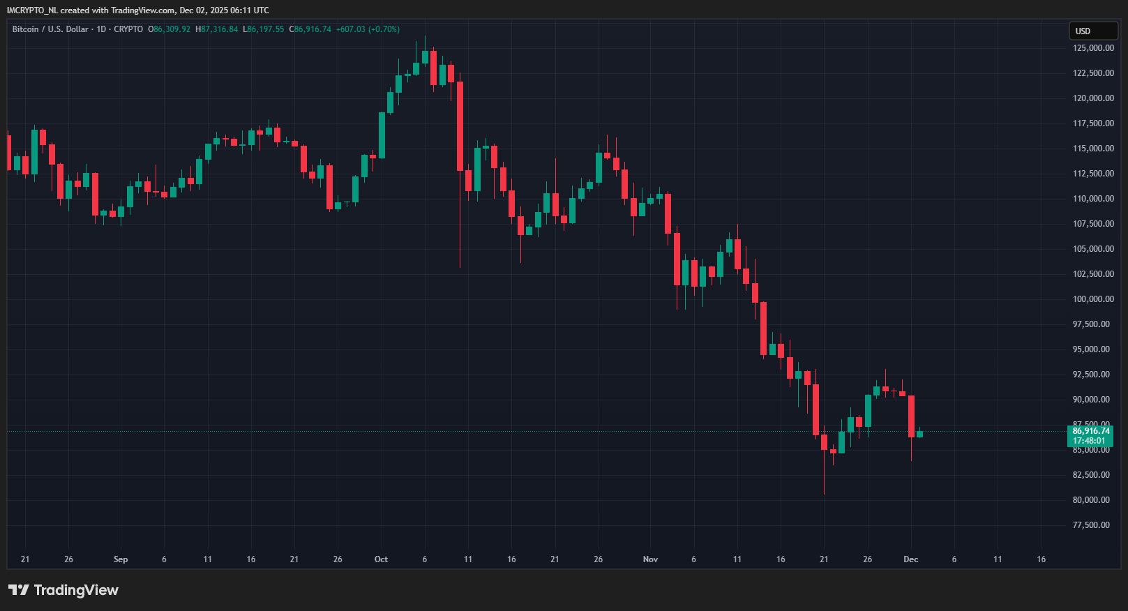1128x611 pixels.
Task: Open the USD currency selector
Action: [1093, 31]
